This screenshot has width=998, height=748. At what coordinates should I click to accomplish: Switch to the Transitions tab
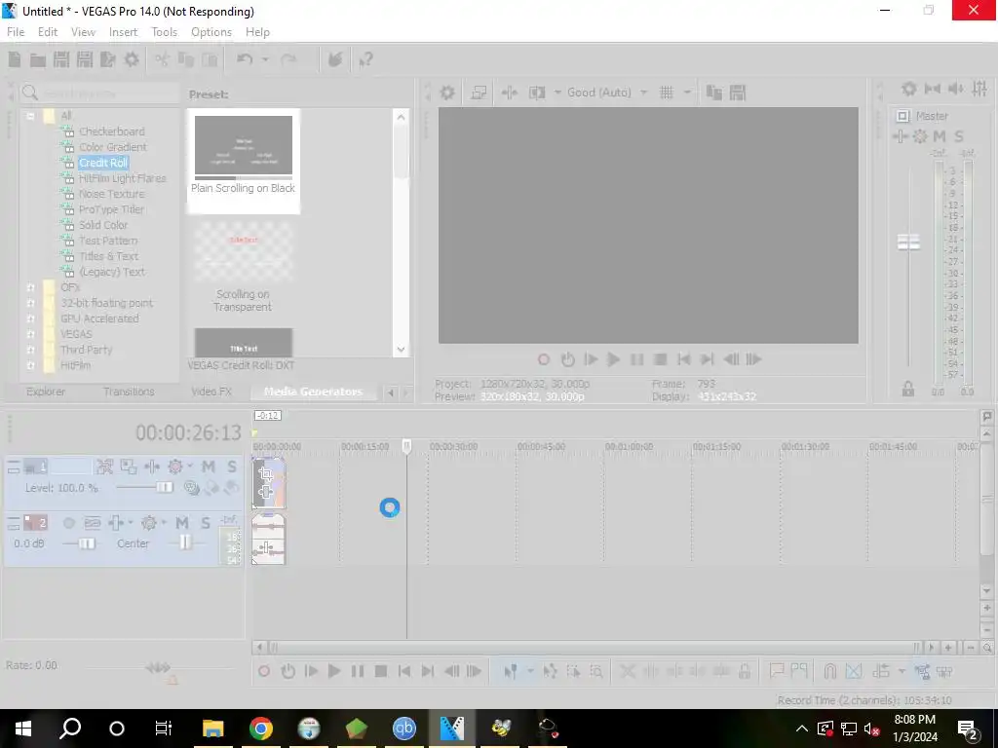point(129,392)
